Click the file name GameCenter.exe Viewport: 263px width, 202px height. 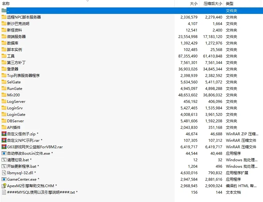coord(22,179)
